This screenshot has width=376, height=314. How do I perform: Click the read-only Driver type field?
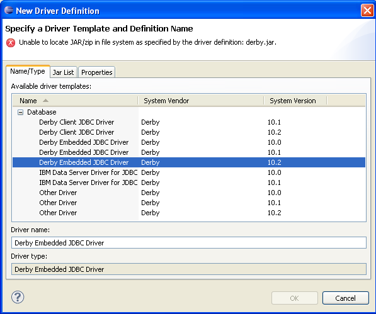tap(189, 269)
